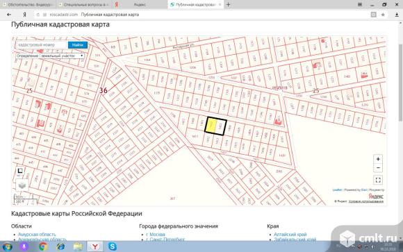Open the purple microphone assistant in taskbar

pos(24,246)
